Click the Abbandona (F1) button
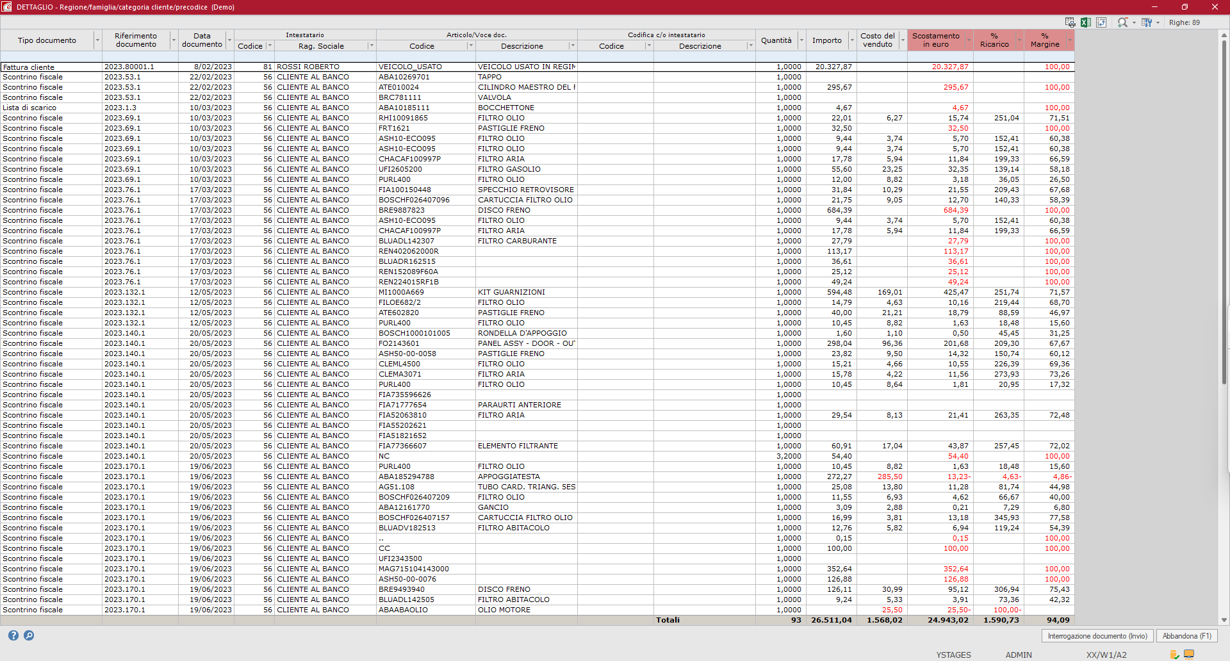Viewport: 1230px width, 661px height. [1186, 636]
